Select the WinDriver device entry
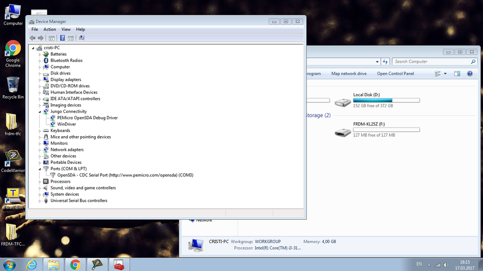483x271 pixels. click(x=66, y=124)
